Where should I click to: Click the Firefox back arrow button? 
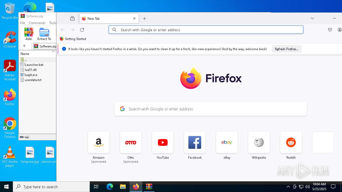pyautogui.click(x=63, y=30)
